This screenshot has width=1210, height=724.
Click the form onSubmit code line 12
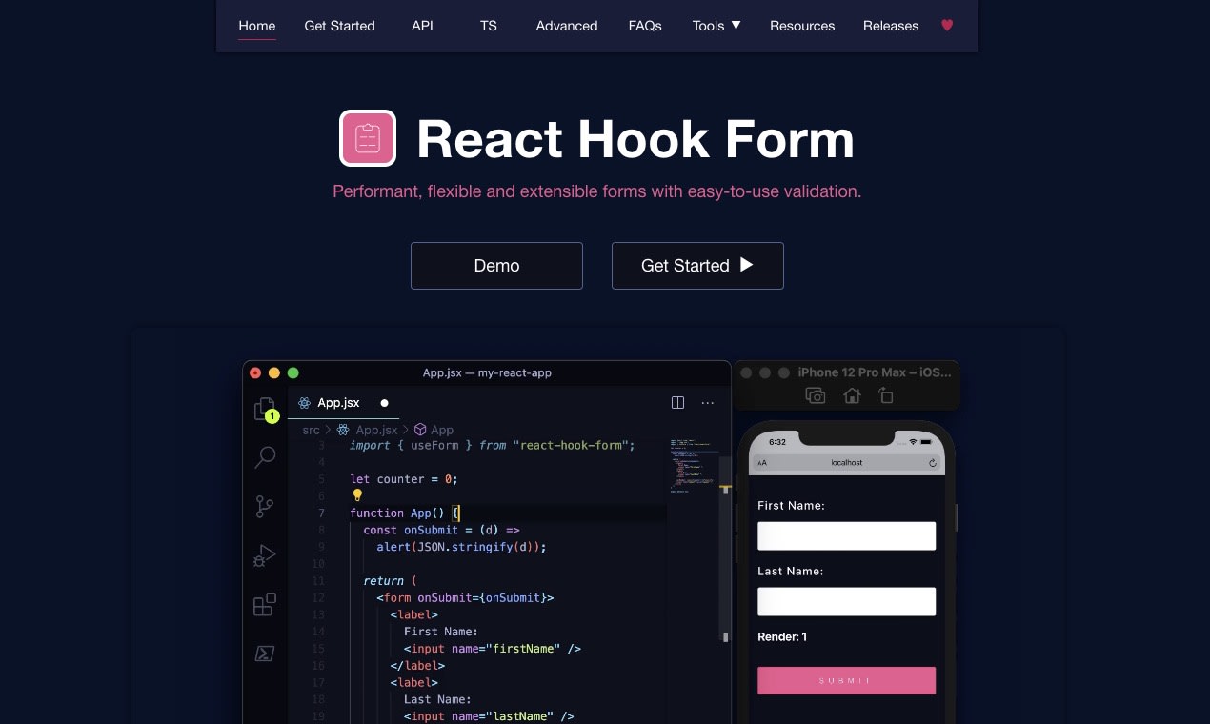pyautogui.click(x=465, y=597)
